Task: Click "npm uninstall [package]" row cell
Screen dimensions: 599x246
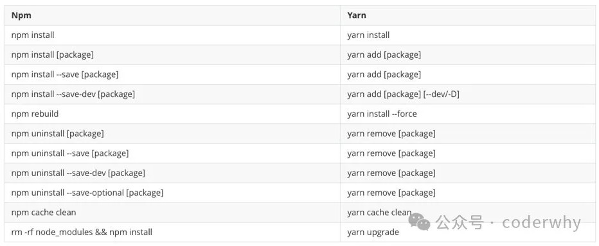Action: pos(172,134)
